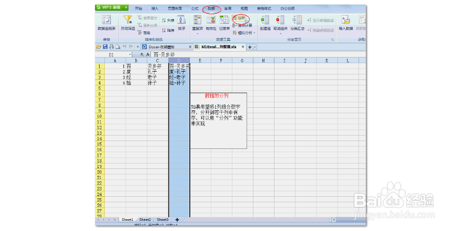This screenshot has width=461, height=231.
Task: Click the 取消组合 ungroup icon
Action: tap(280, 20)
